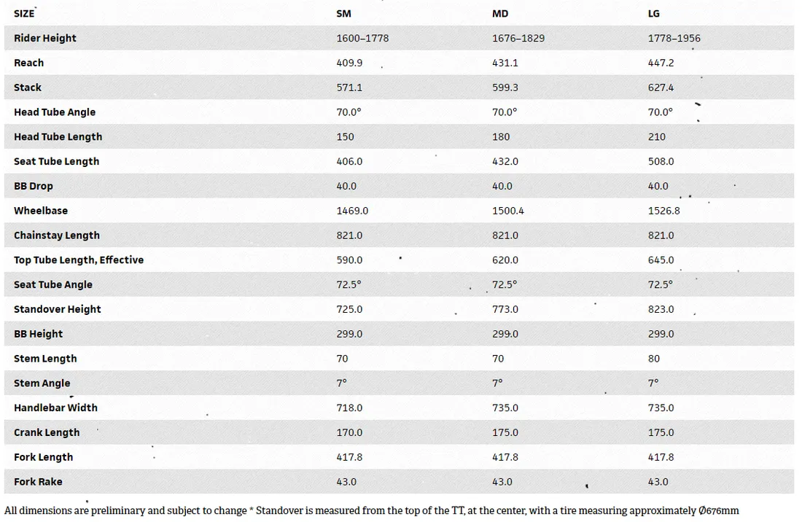
Task: Click the Head Tube Angle row label
Action: coord(55,112)
